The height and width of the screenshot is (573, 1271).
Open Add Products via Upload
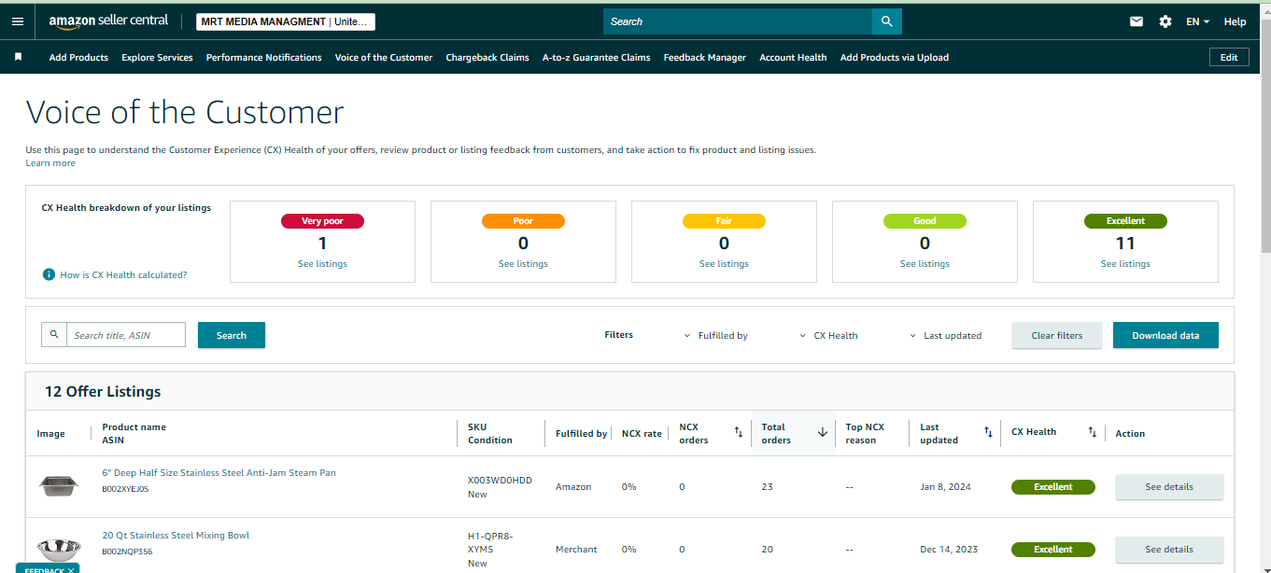pyautogui.click(x=895, y=57)
